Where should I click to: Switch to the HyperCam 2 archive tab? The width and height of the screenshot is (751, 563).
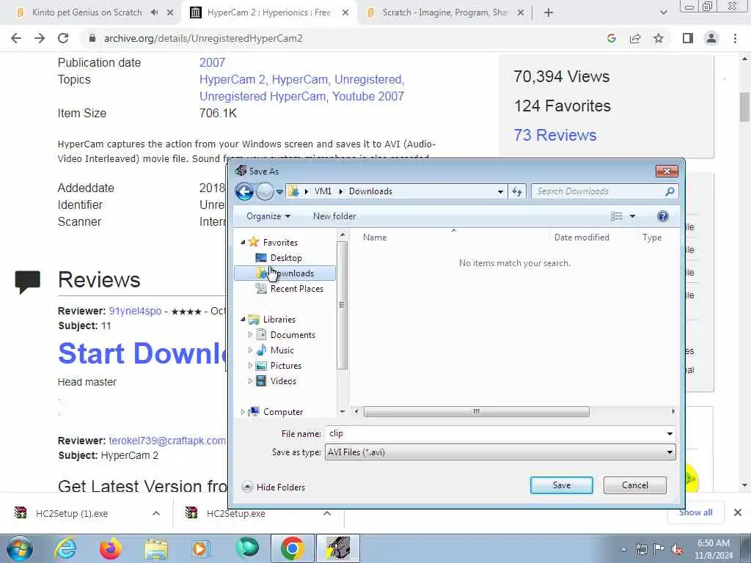[268, 12]
